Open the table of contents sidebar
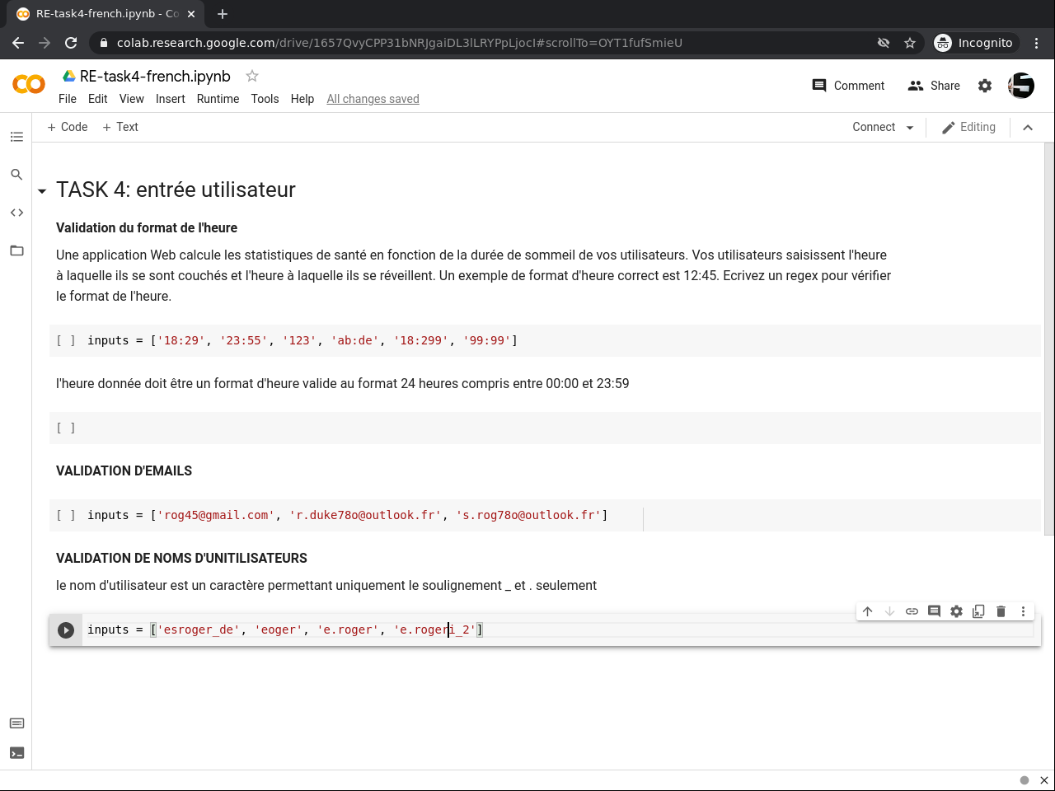The height and width of the screenshot is (791, 1055). [16, 137]
